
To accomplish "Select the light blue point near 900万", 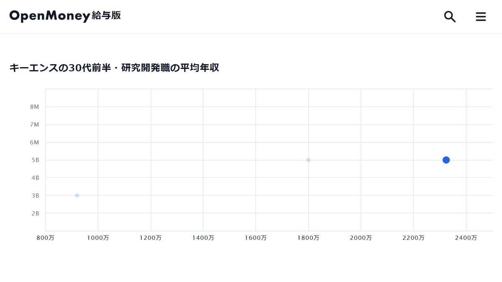I will point(77,196).
